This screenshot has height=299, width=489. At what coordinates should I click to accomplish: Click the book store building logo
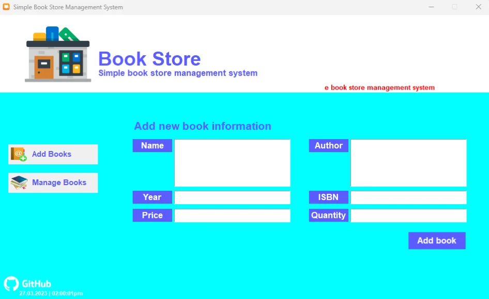tap(58, 55)
